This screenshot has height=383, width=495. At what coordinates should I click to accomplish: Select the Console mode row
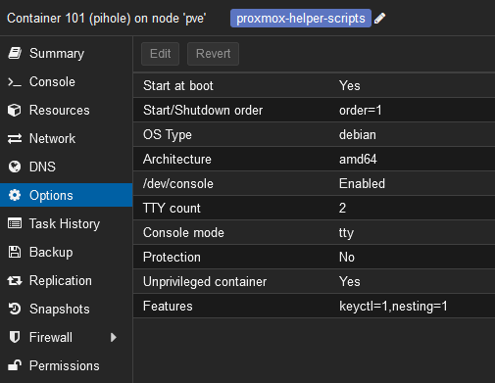pyautogui.click(x=315, y=232)
